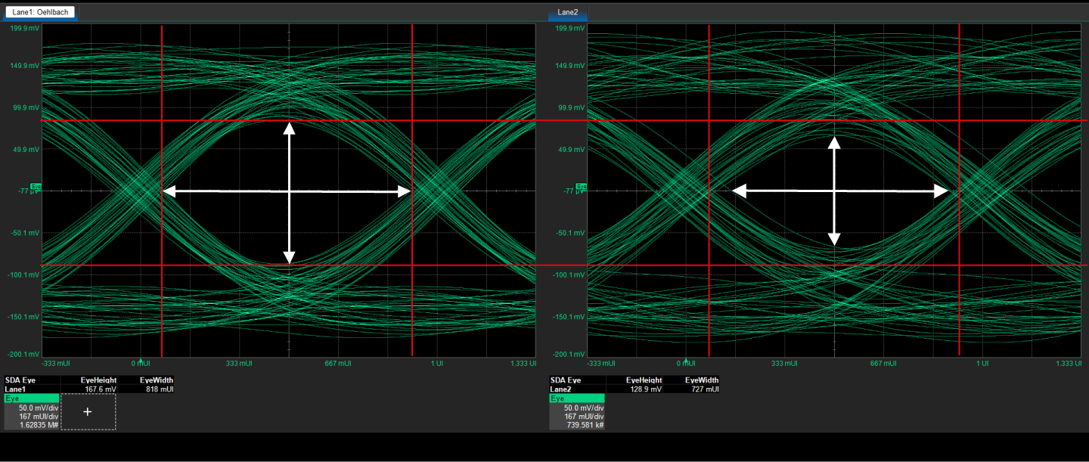Switch to the Lane2 tab

coord(567,12)
